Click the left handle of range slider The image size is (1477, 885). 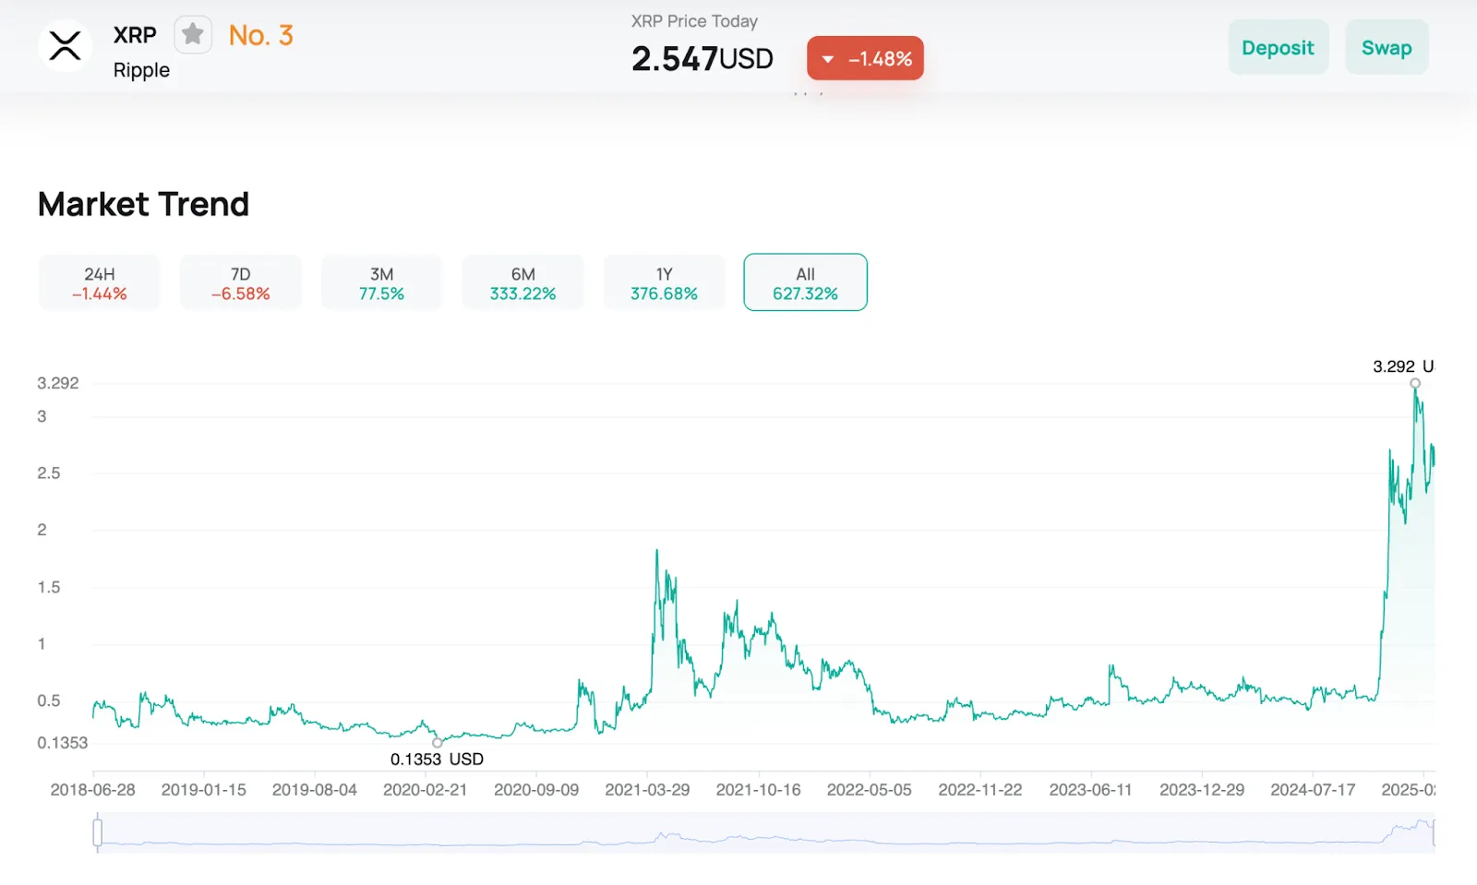tap(97, 832)
